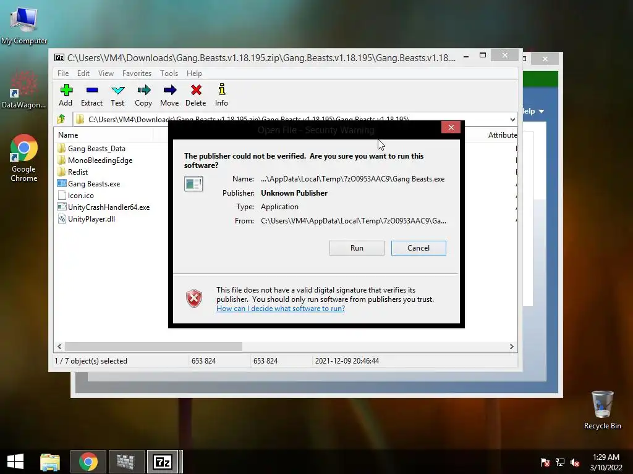The width and height of the screenshot is (633, 474).
Task: Open File Explorer from the taskbar
Action: pos(50,462)
